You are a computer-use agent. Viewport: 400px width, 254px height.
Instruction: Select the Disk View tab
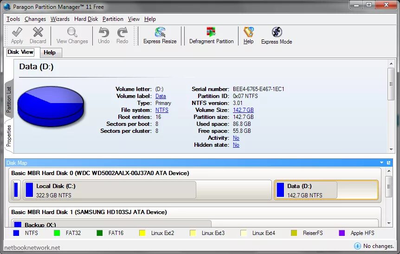tap(20, 52)
